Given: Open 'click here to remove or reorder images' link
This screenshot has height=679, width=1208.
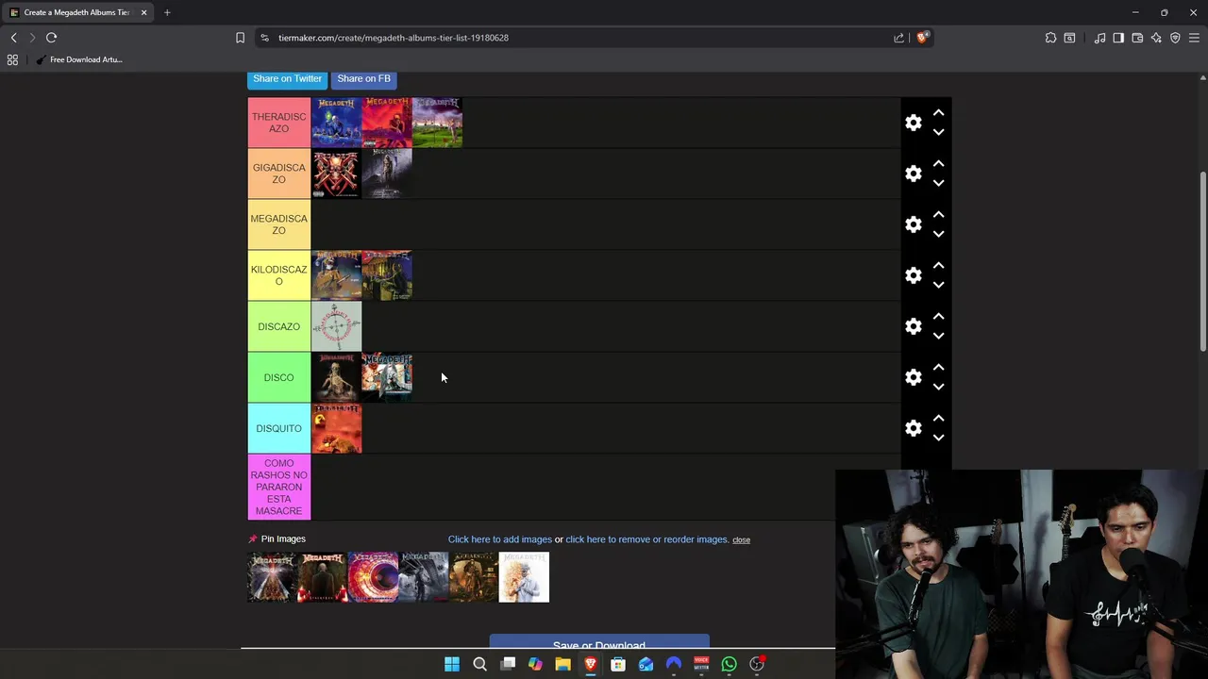Looking at the screenshot, I should pyautogui.click(x=647, y=539).
